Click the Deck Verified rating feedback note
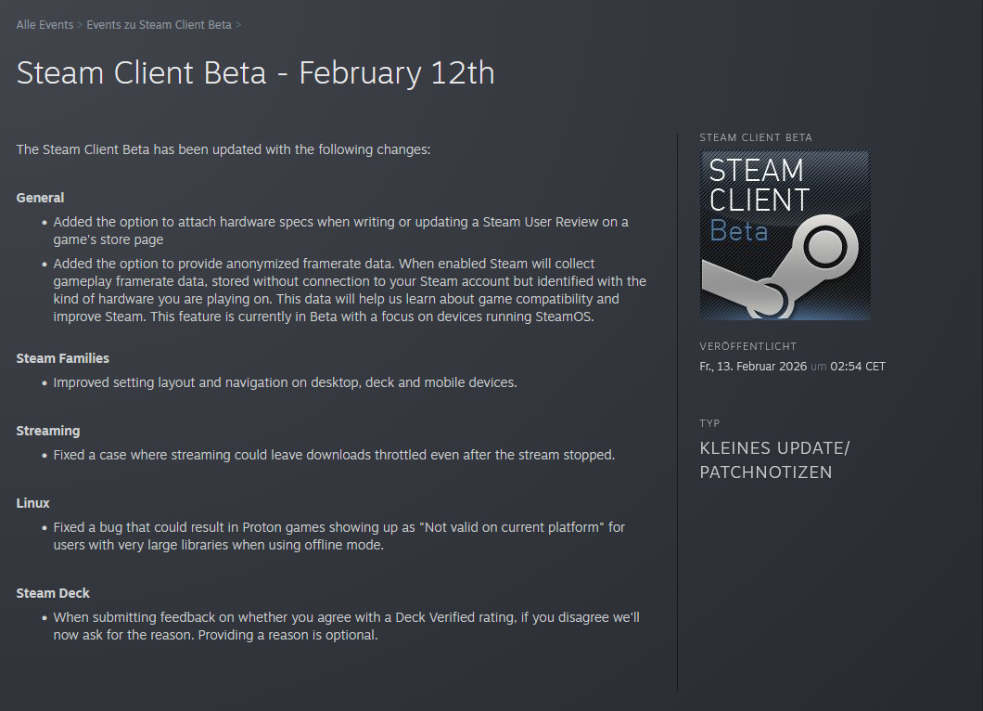This screenshot has width=983, height=711. pos(346,626)
